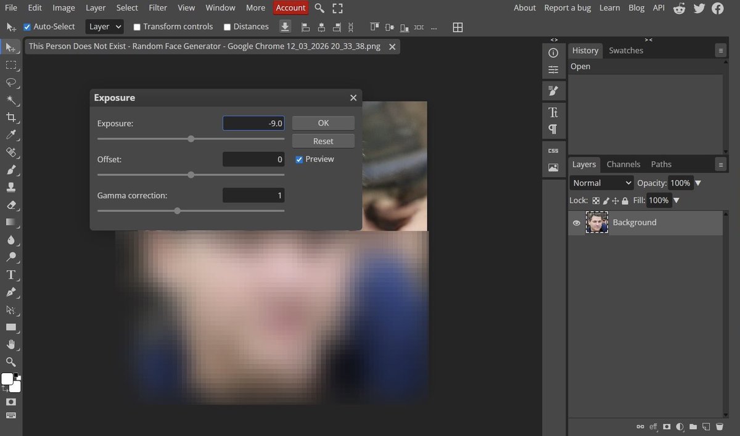Viewport: 740px width, 436px height.
Task: Click the red Account button
Action: (290, 8)
